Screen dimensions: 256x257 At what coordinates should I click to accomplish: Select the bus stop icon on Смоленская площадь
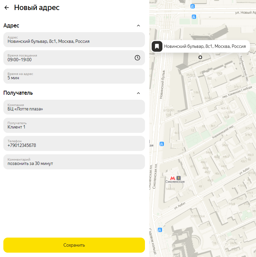pos(162,144)
